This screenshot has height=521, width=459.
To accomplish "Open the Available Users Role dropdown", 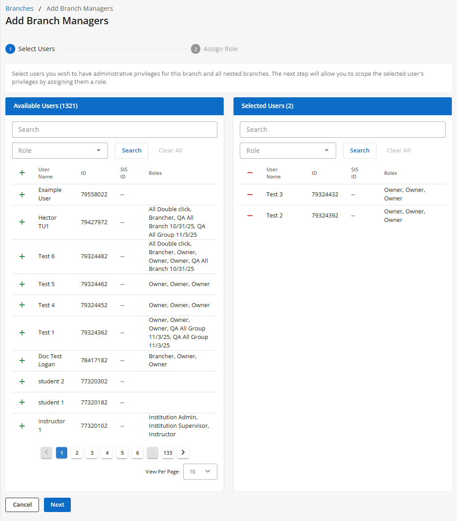I will click(60, 151).
